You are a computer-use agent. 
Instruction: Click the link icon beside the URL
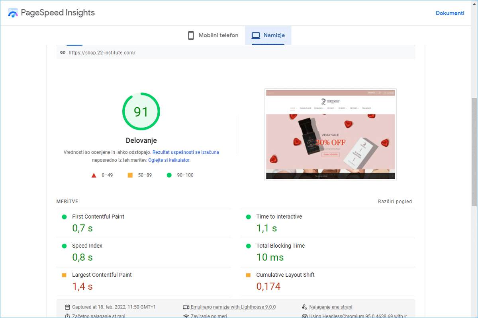pos(63,52)
